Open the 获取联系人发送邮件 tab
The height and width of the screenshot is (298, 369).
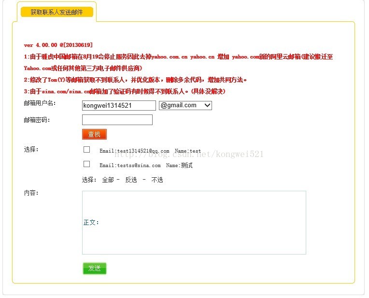click(x=57, y=12)
